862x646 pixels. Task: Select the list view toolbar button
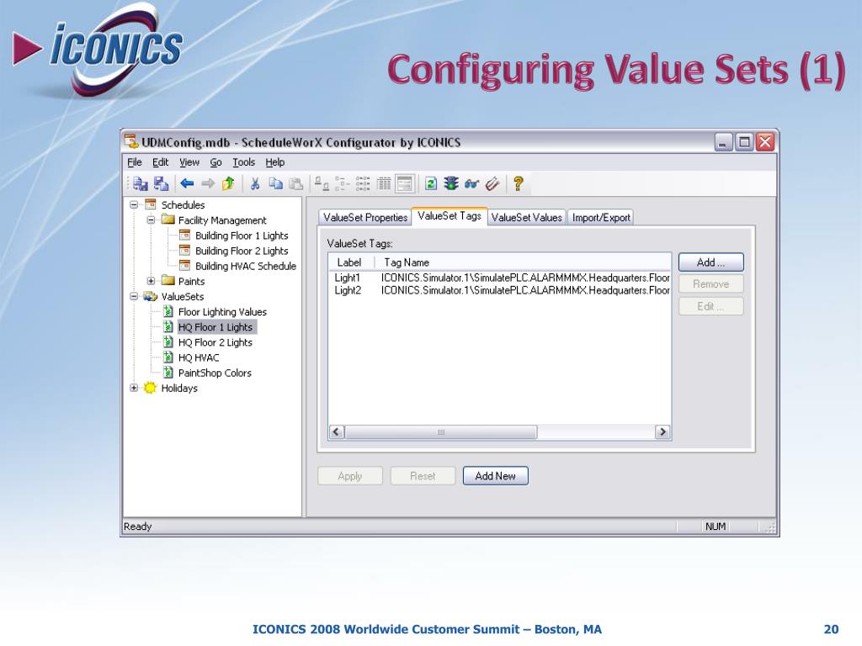pyautogui.click(x=363, y=184)
